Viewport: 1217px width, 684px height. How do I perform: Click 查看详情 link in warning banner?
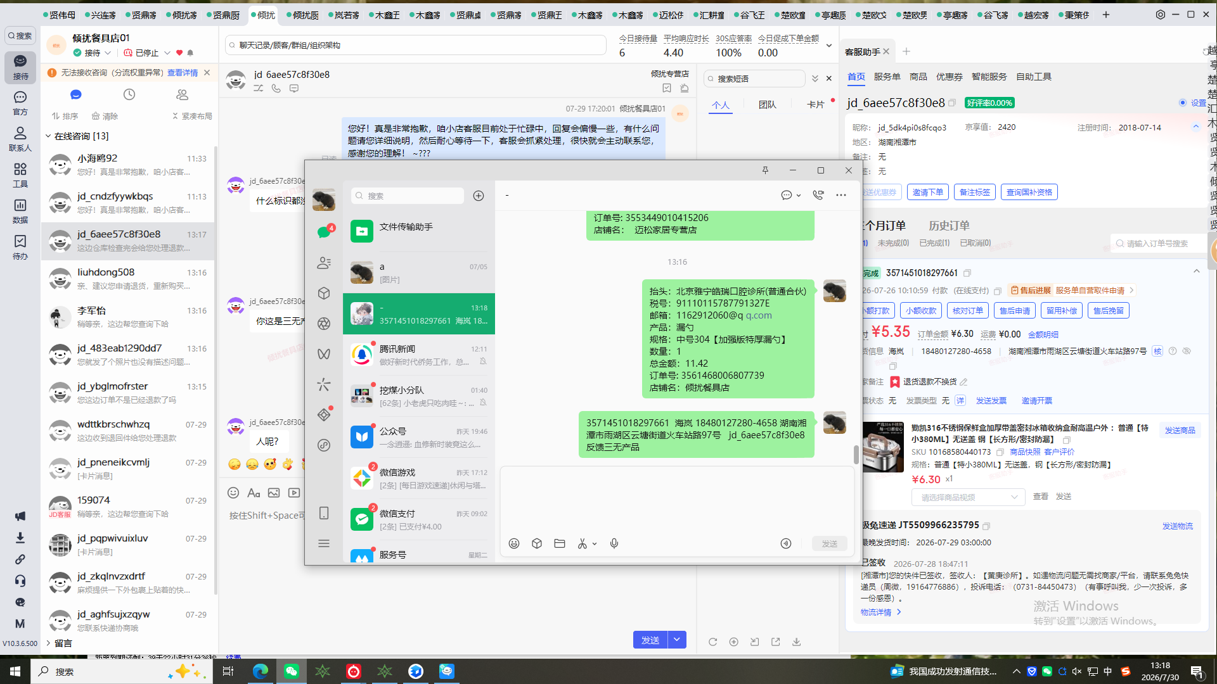click(x=183, y=73)
